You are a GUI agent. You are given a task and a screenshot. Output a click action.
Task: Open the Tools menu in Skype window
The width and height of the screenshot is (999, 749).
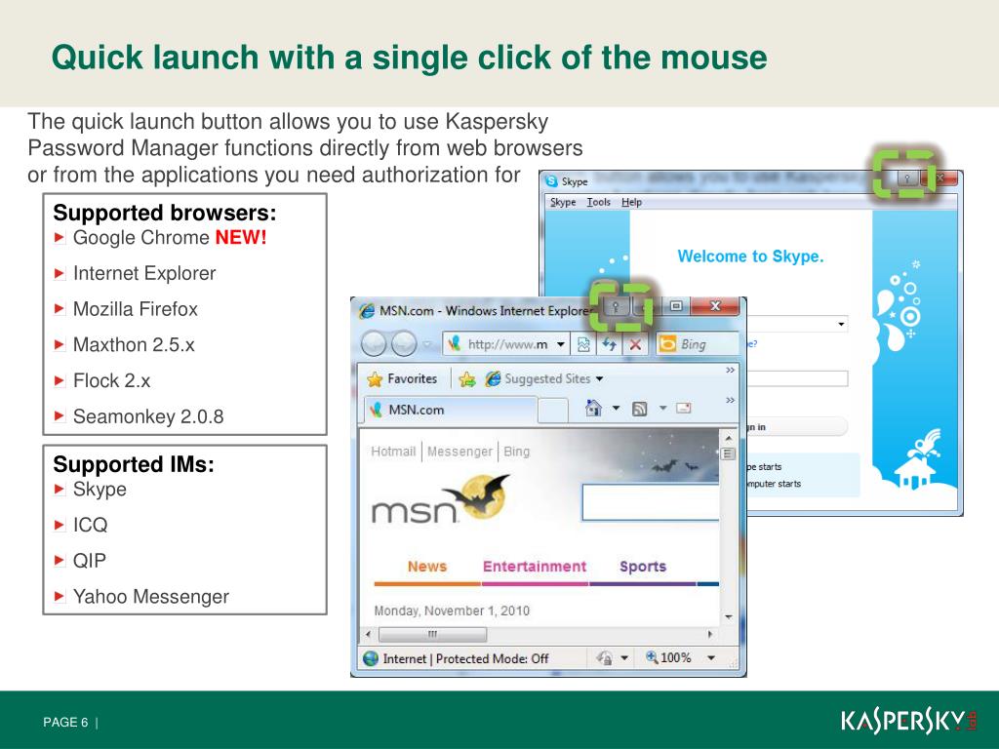coord(598,202)
